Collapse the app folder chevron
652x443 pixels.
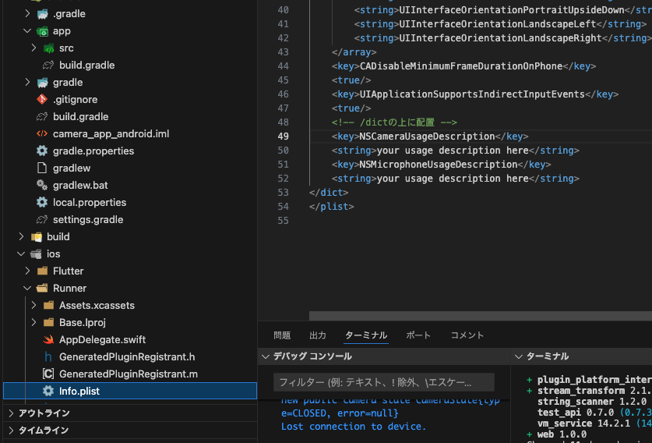pyautogui.click(x=27, y=31)
